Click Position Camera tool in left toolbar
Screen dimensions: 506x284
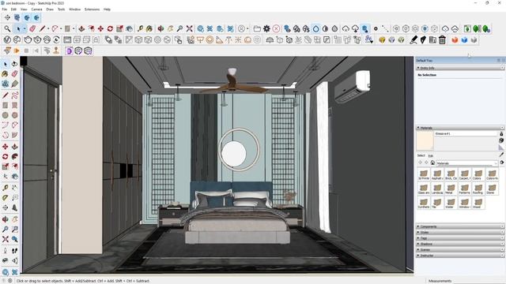(6, 251)
